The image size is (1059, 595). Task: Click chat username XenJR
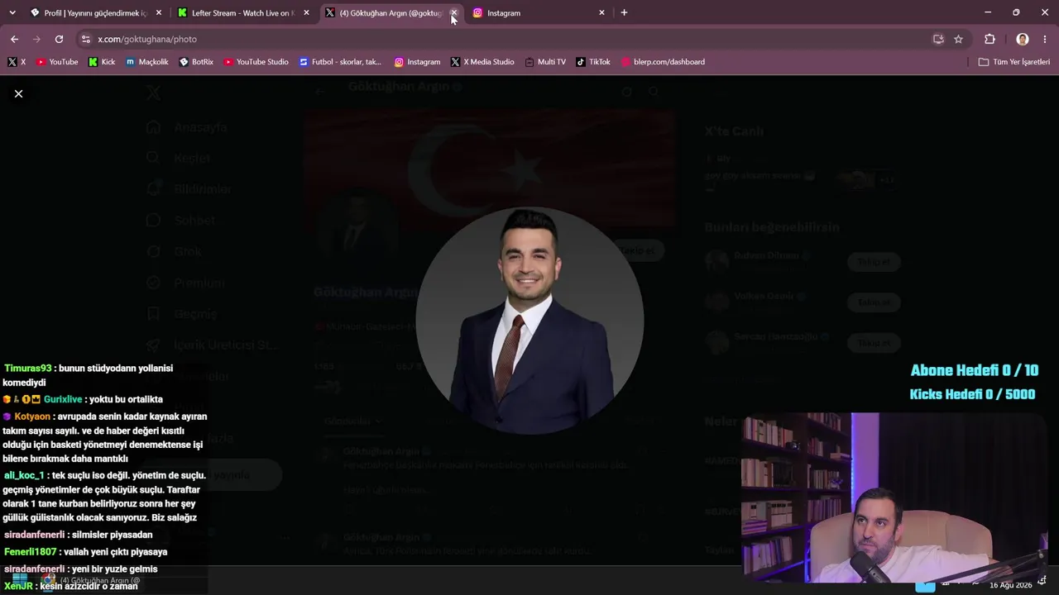[18, 586]
